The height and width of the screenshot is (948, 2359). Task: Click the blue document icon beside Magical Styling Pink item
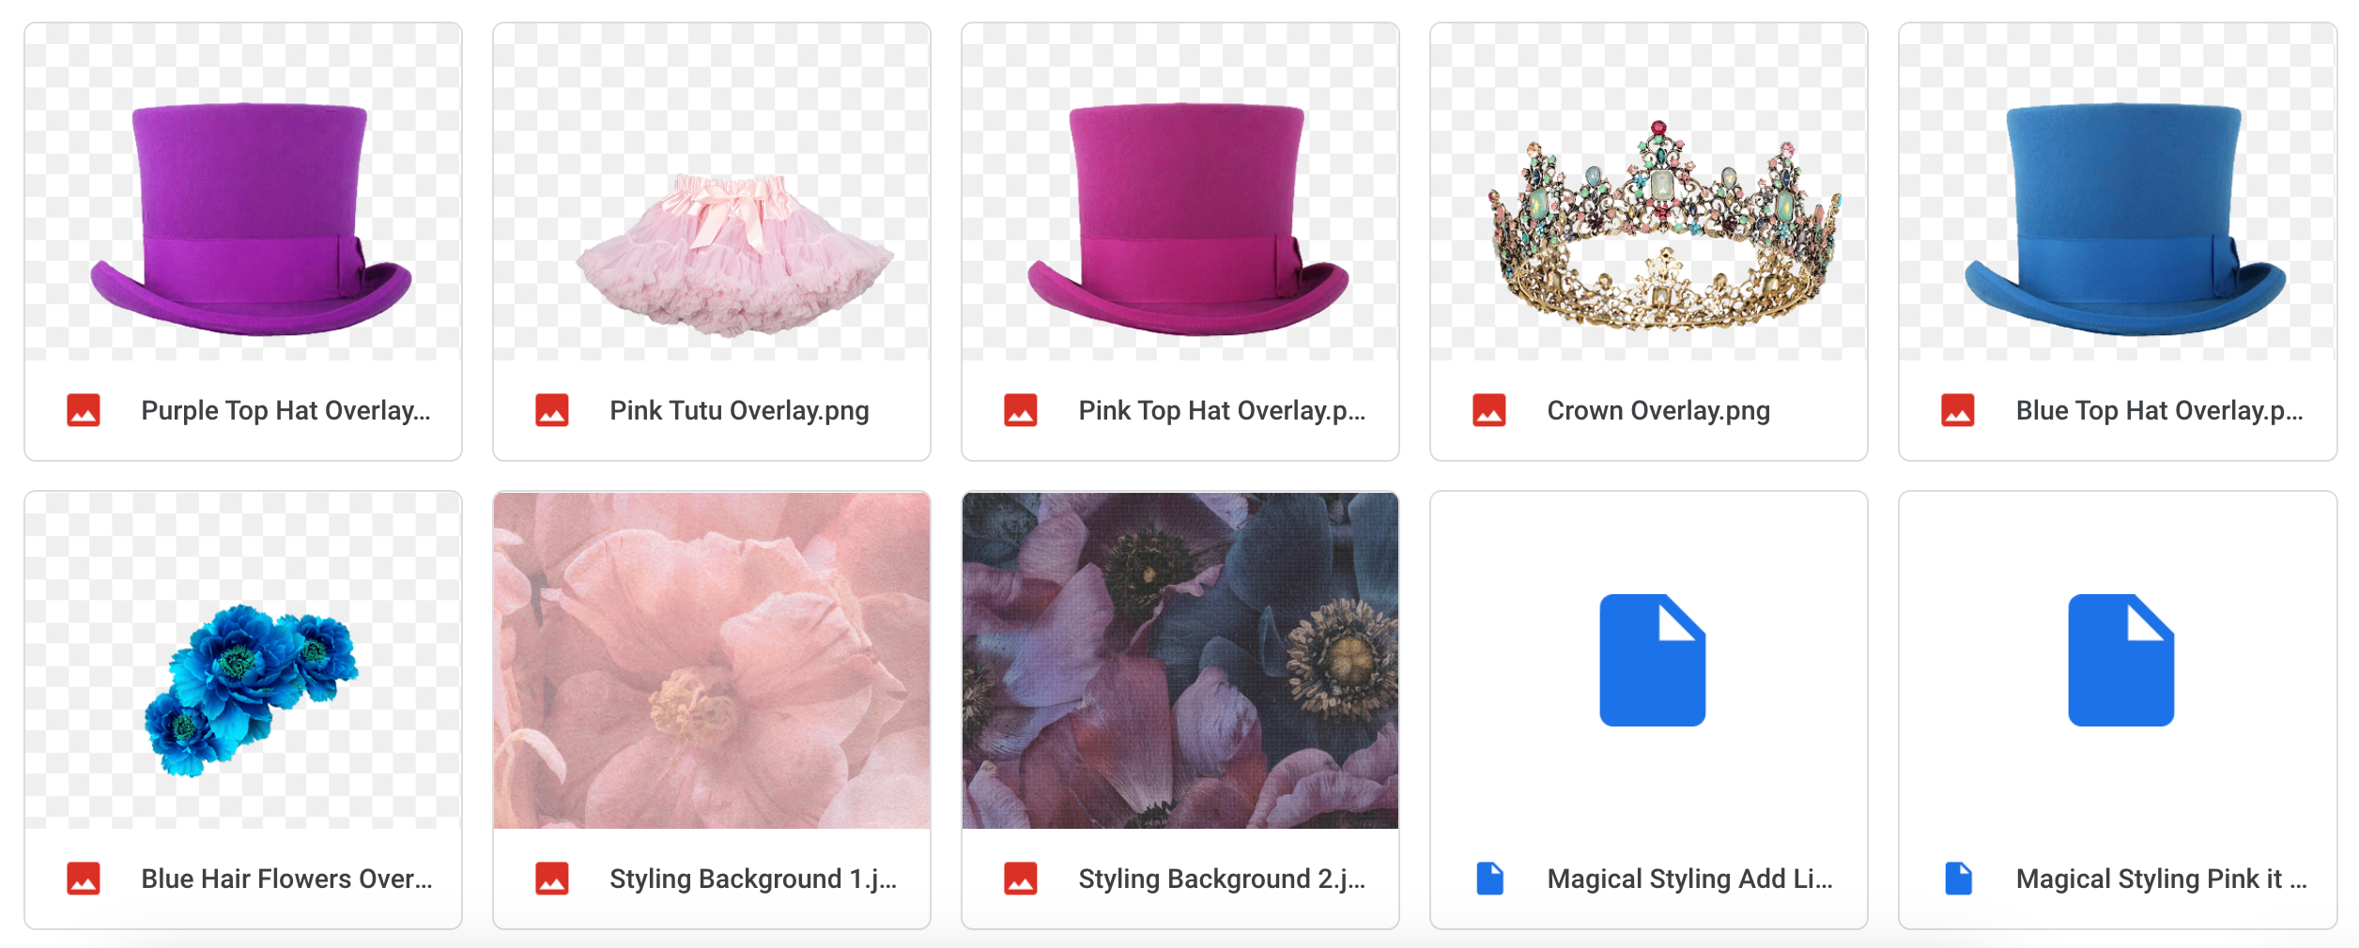coord(1959,879)
